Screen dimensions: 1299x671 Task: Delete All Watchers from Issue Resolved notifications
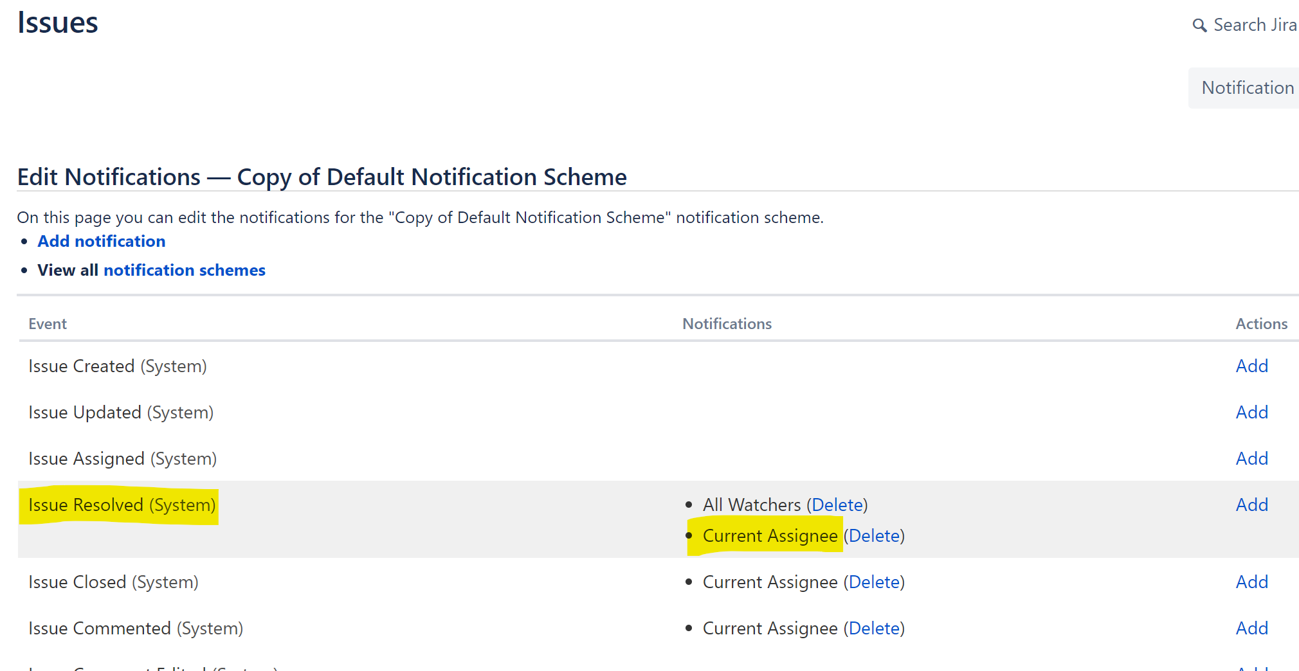pyautogui.click(x=837, y=505)
